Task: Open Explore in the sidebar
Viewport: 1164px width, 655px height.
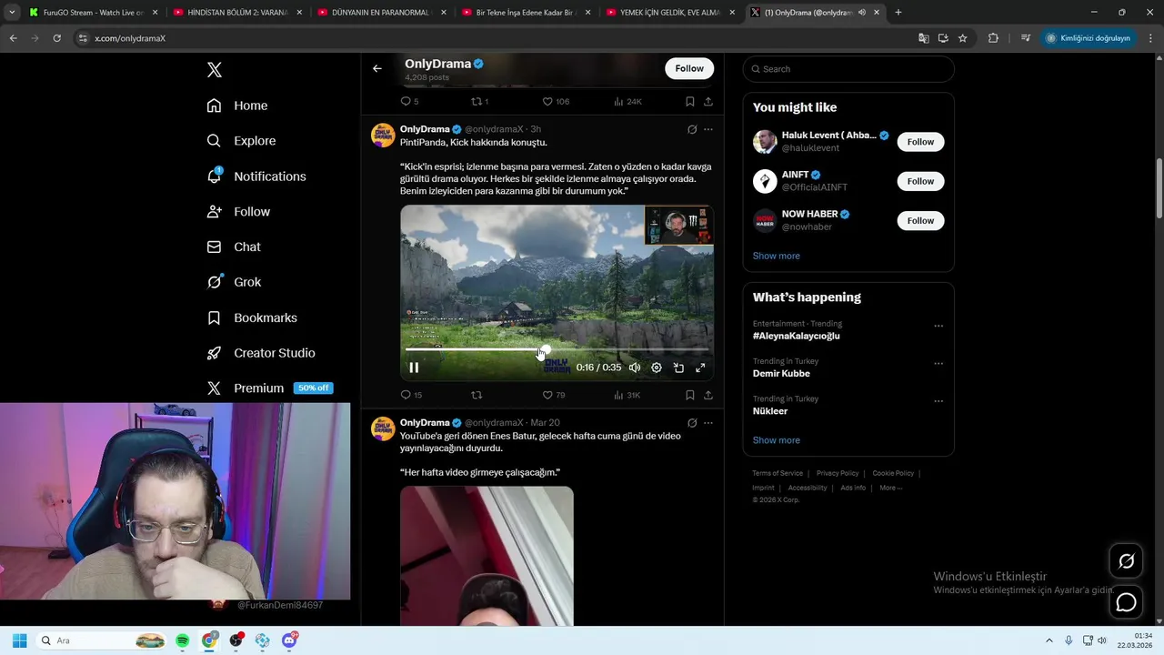Action: coord(241,141)
